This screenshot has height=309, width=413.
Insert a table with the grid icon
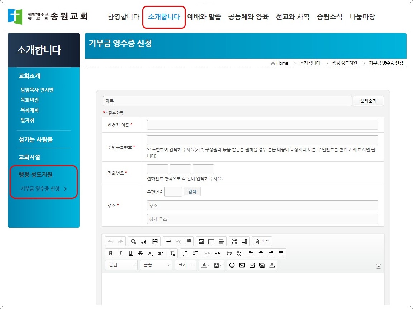coord(211,241)
